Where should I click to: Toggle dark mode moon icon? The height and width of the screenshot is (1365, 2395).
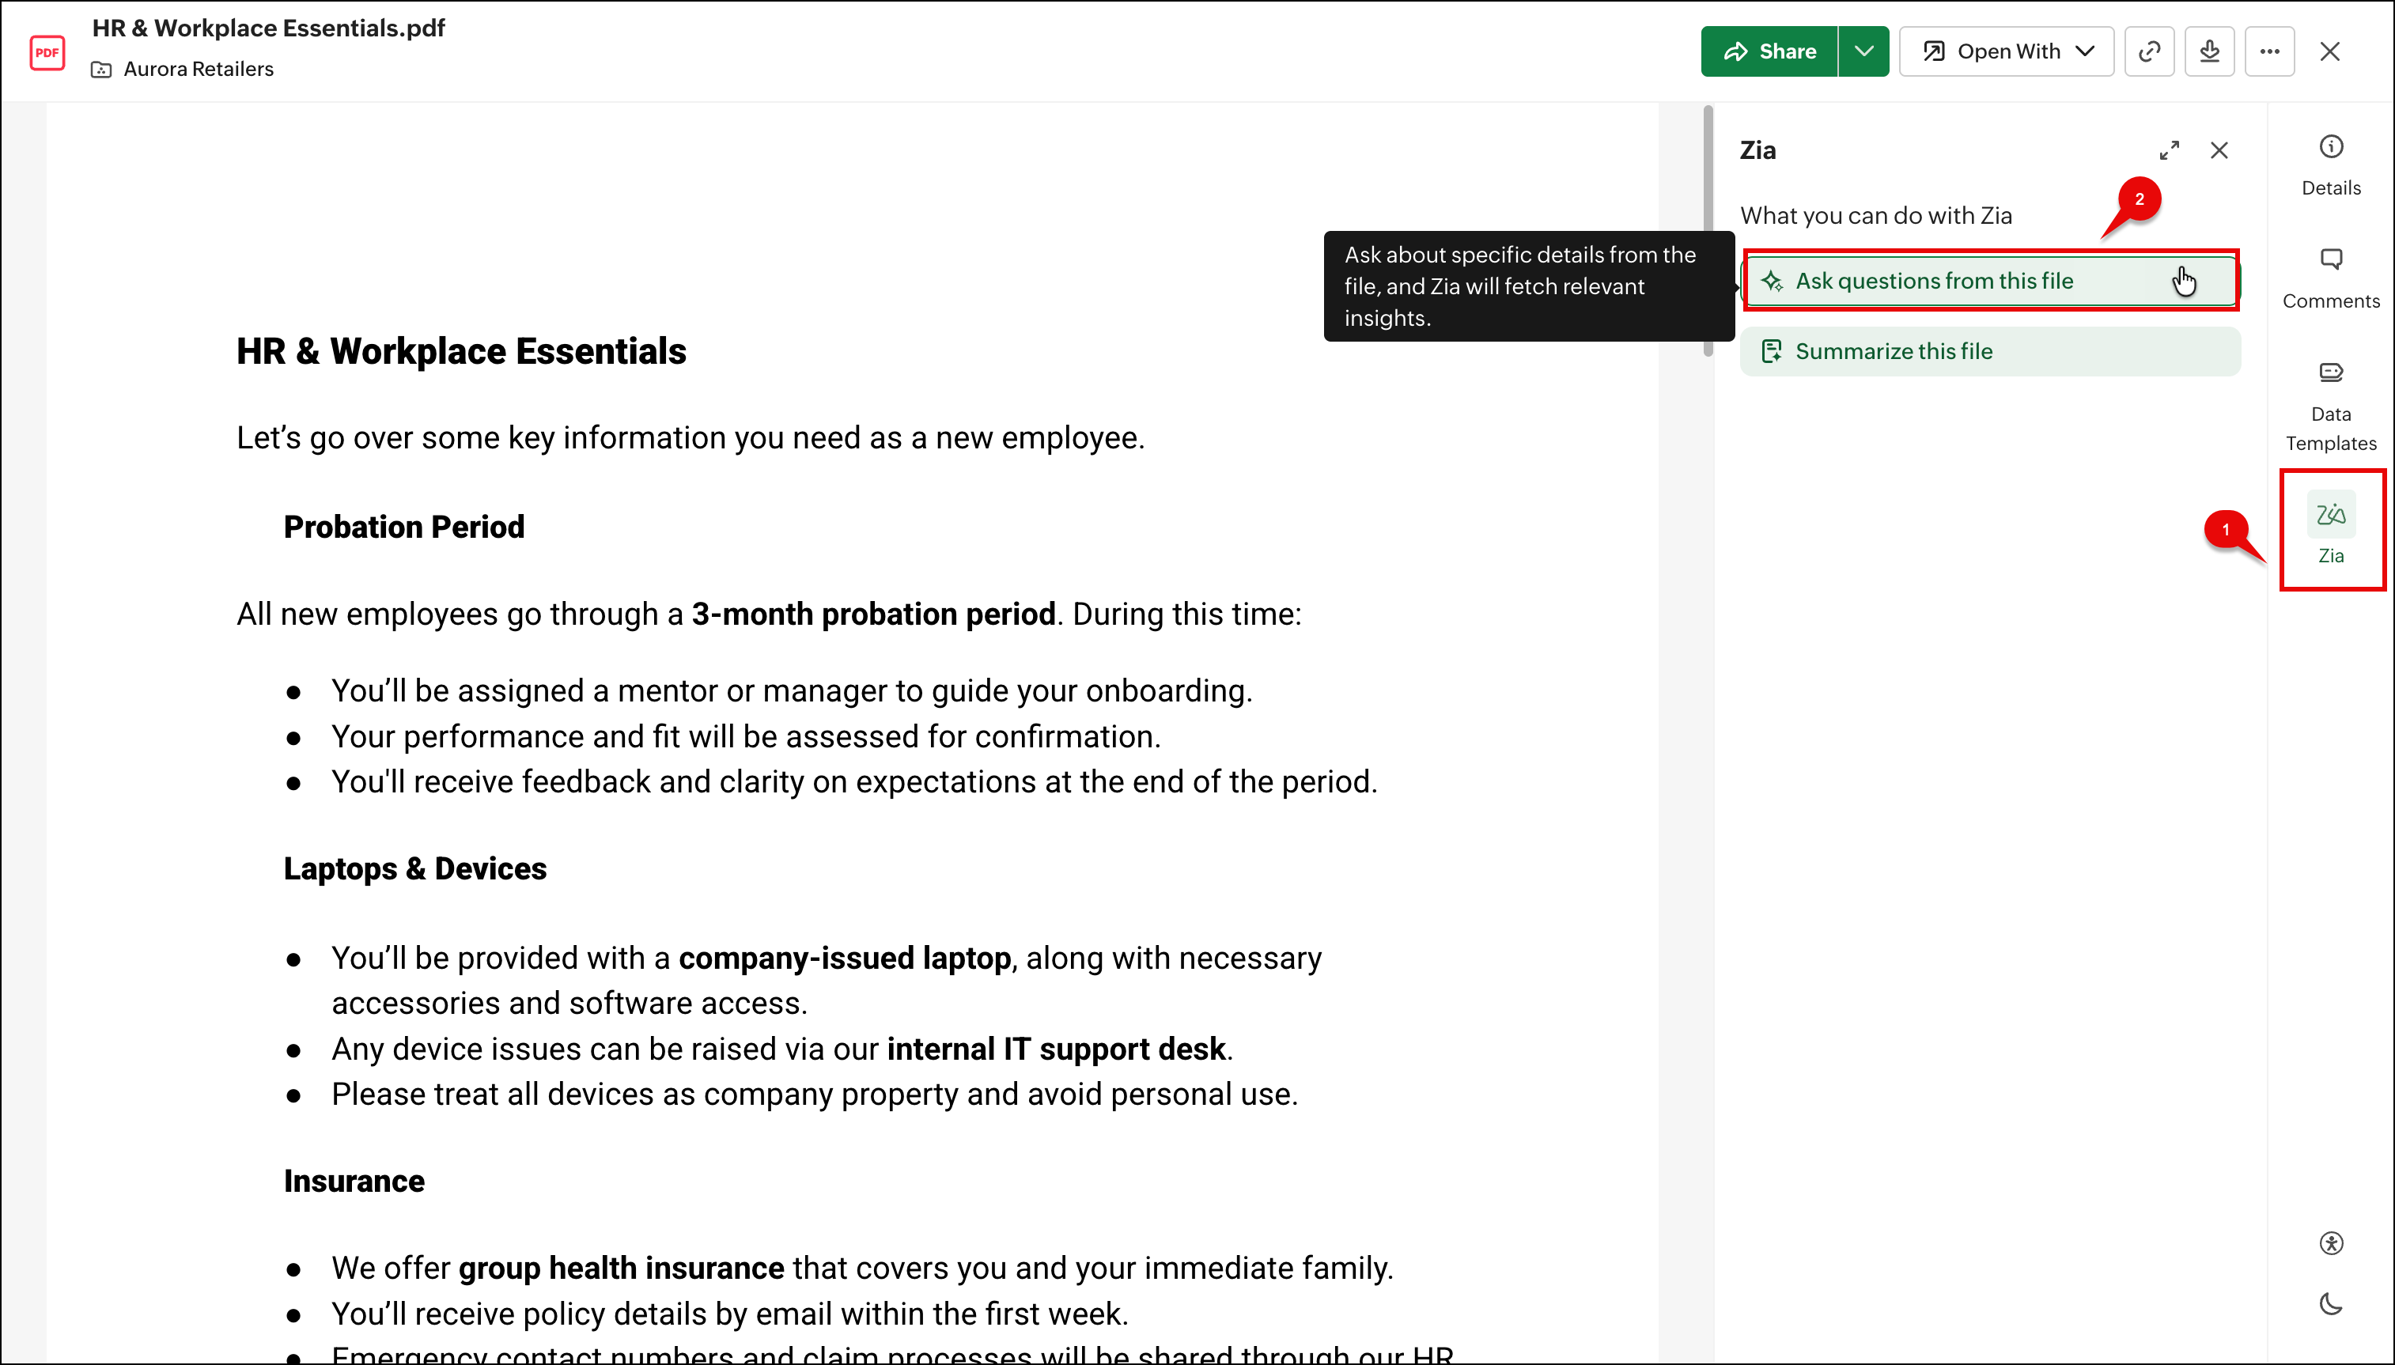(x=2330, y=1304)
